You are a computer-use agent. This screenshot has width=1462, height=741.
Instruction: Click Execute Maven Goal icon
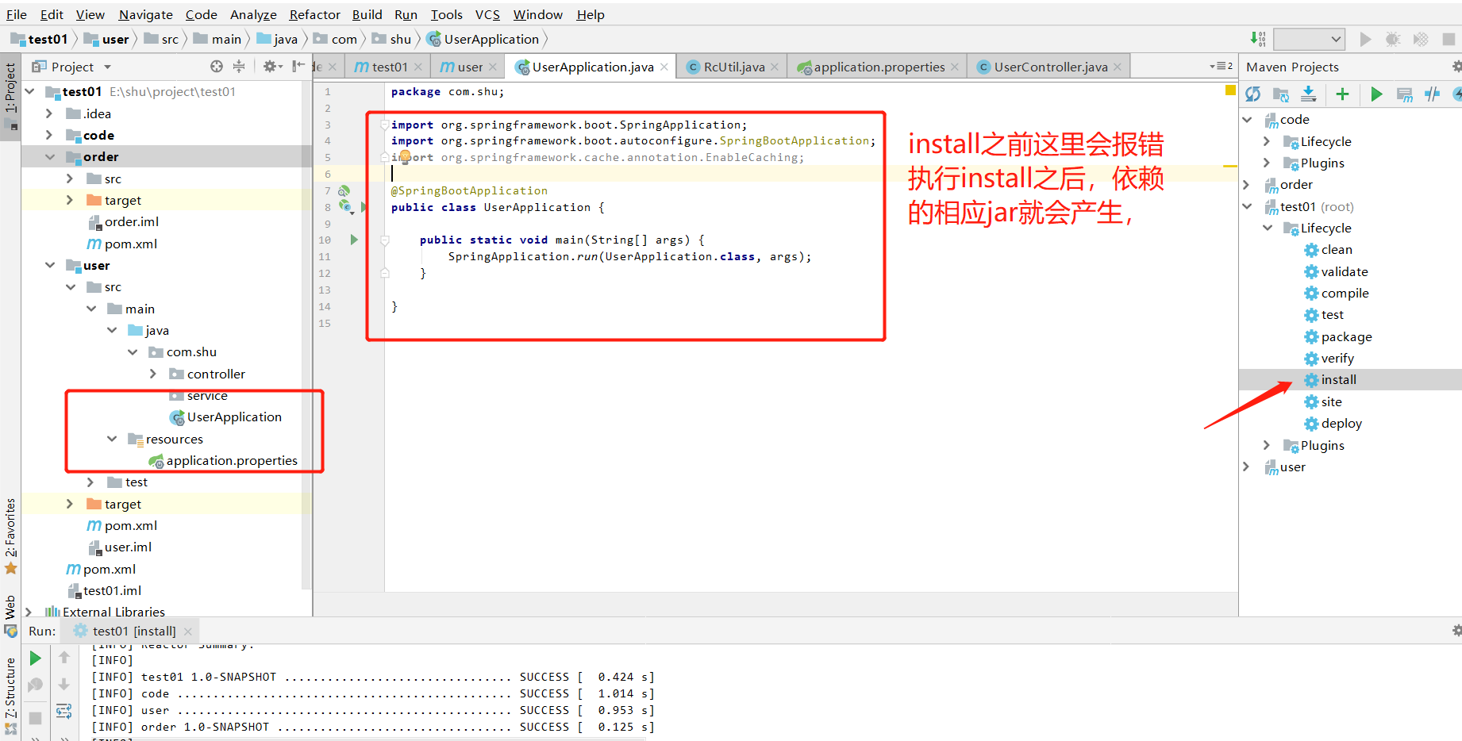tap(1405, 94)
